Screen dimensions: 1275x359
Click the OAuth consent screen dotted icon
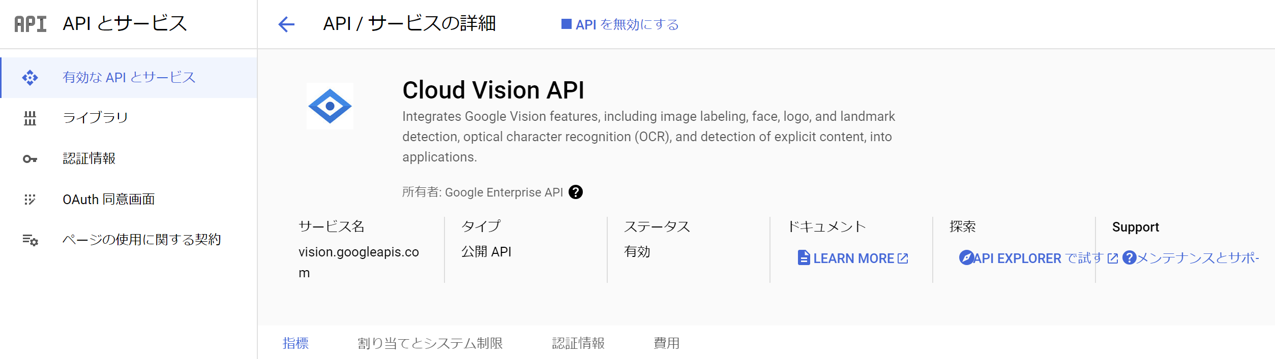30,200
